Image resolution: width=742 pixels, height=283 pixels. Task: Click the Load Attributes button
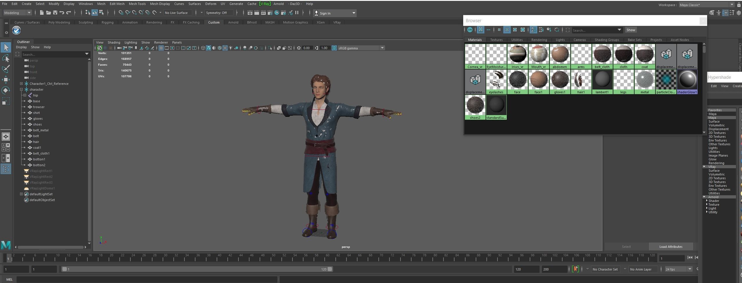671,247
